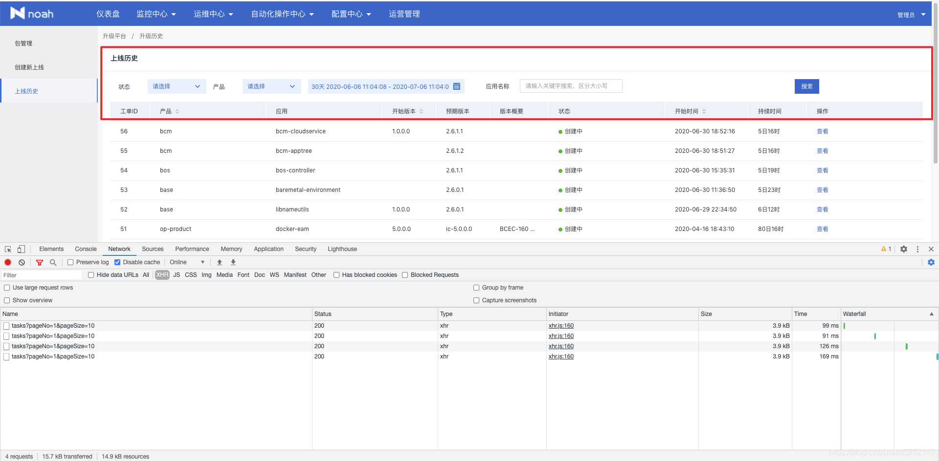
Task: Open 仪表盘 nav item
Action: [108, 14]
